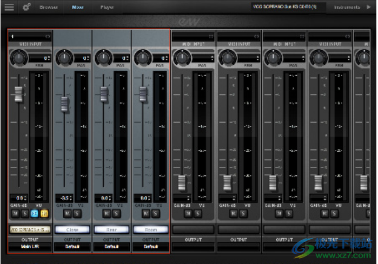
Task: Mute the Rear microphone channel
Action: pos(107,213)
